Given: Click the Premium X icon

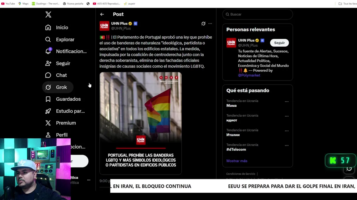Looking at the screenshot, I should 48,123.
